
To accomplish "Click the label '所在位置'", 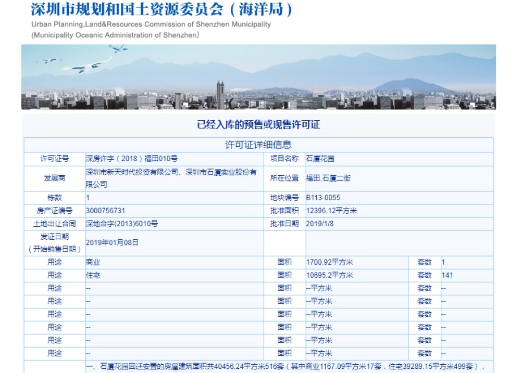I will pyautogui.click(x=284, y=178).
